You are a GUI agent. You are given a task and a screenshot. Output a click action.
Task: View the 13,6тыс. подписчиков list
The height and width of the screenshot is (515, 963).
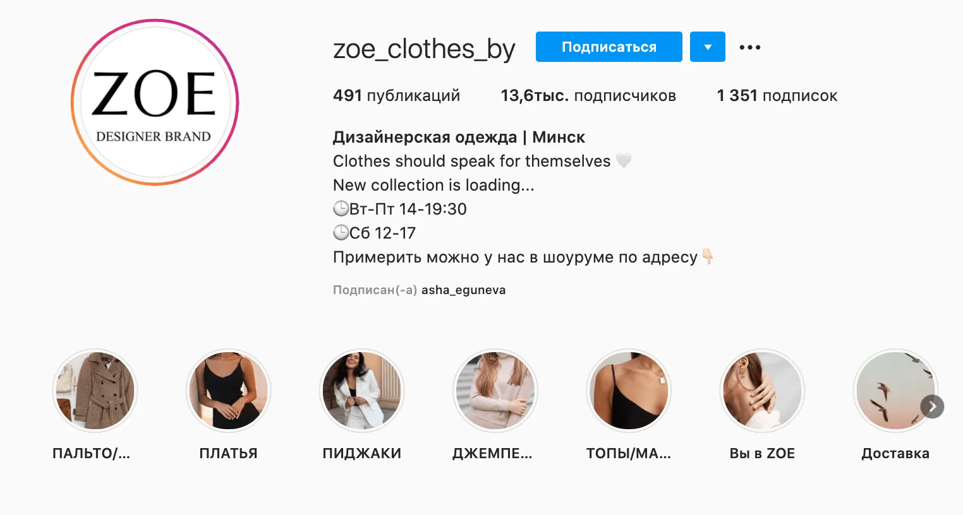588,96
